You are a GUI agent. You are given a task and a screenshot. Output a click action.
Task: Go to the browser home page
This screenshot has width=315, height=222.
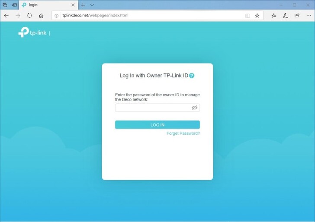41,16
